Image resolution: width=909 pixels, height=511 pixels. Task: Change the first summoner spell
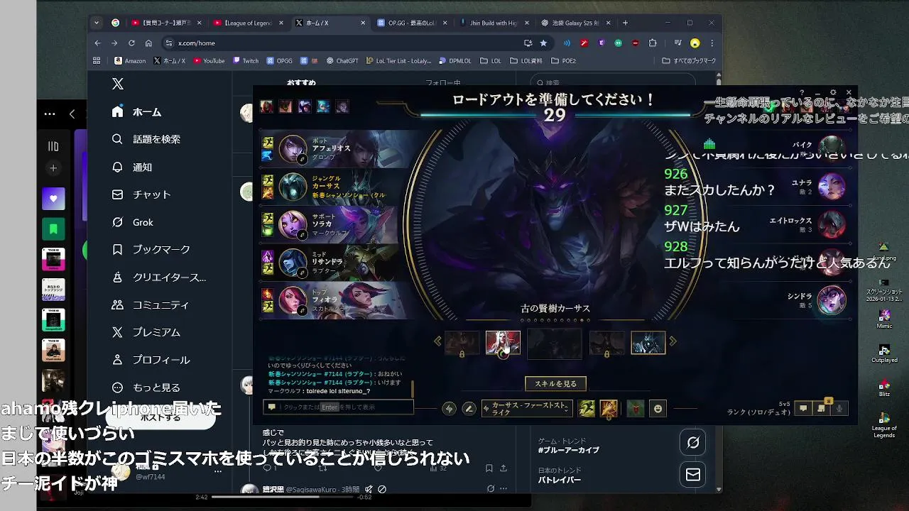coord(587,409)
